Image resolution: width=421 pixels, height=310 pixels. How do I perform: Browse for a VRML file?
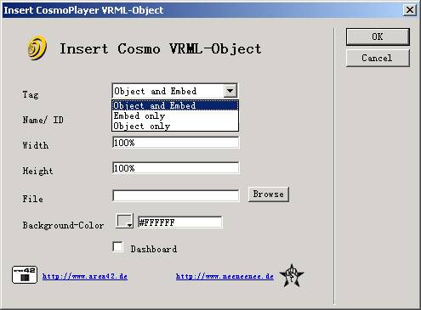pos(269,194)
